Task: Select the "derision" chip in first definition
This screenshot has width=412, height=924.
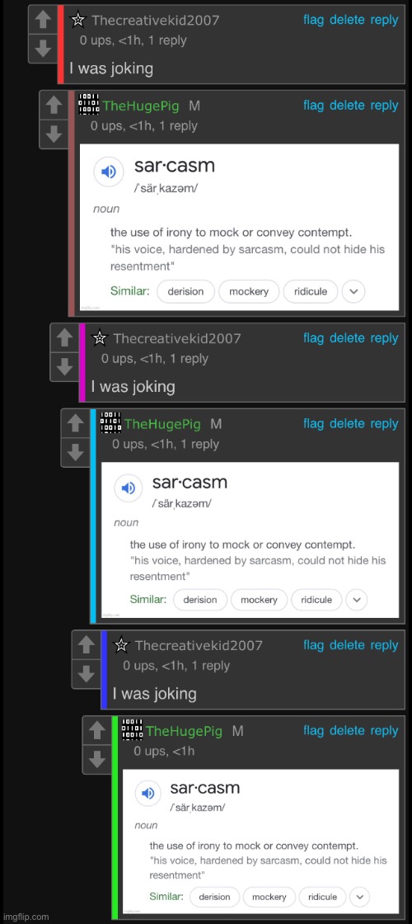Action: pyautogui.click(x=185, y=291)
